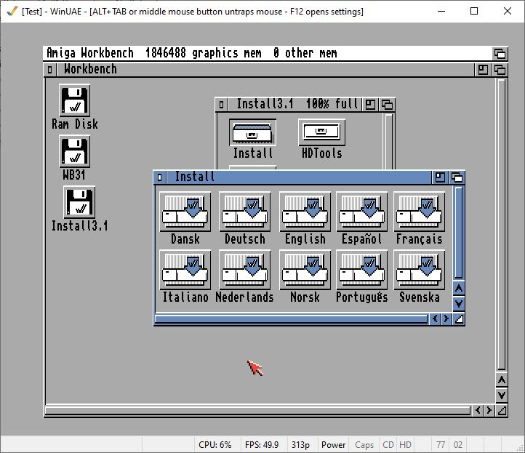Open the HDTools drawer icon
The height and width of the screenshot is (453, 525).
(321, 132)
